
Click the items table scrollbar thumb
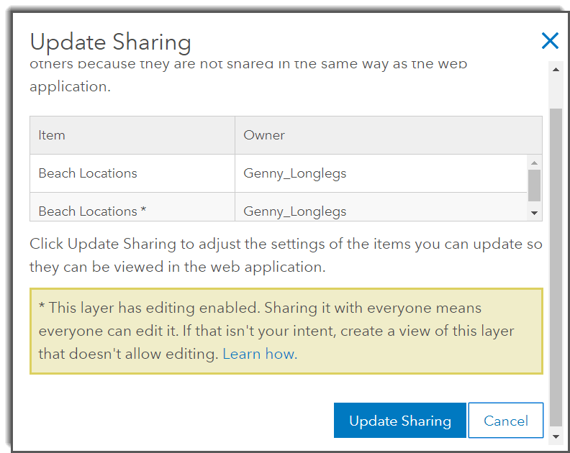click(534, 185)
